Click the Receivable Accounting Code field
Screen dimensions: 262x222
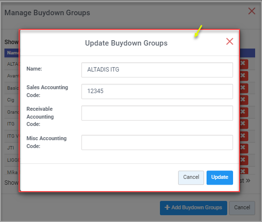pyautogui.click(x=157, y=113)
